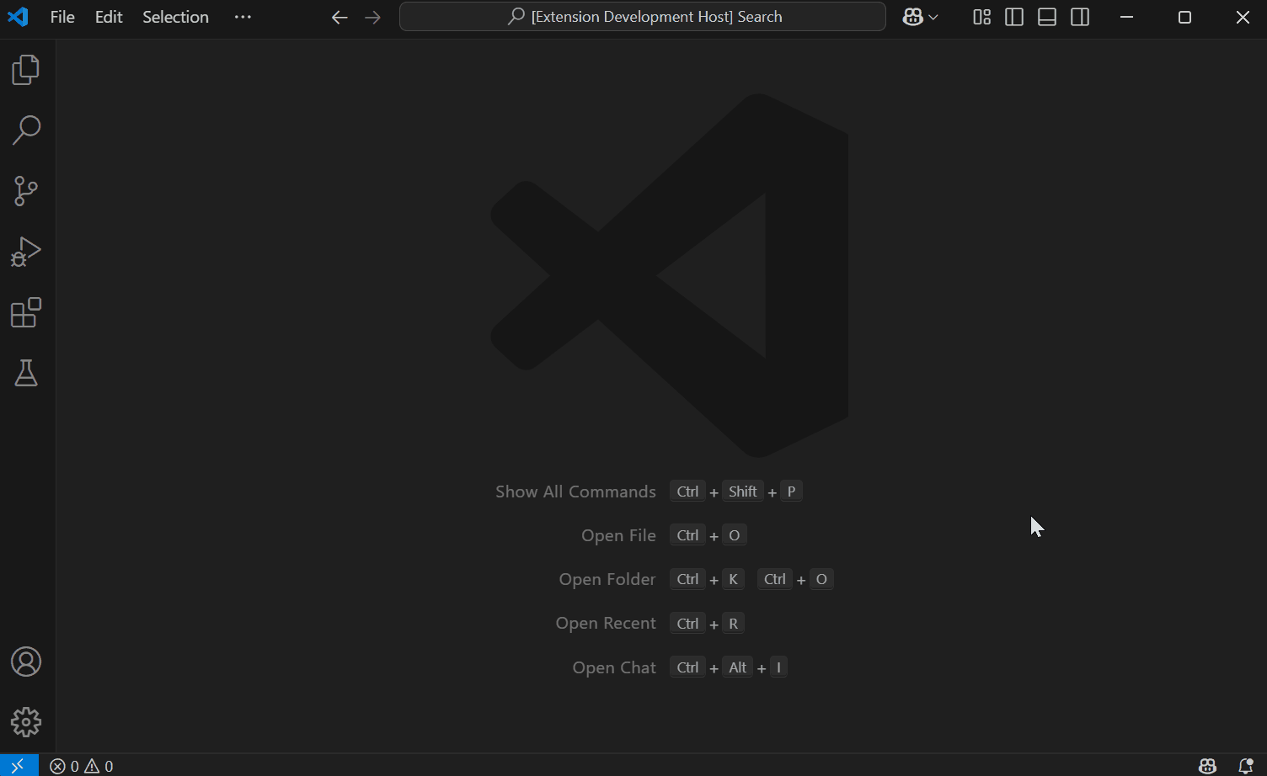
Task: Open the Customize Layout menu
Action: click(x=981, y=17)
